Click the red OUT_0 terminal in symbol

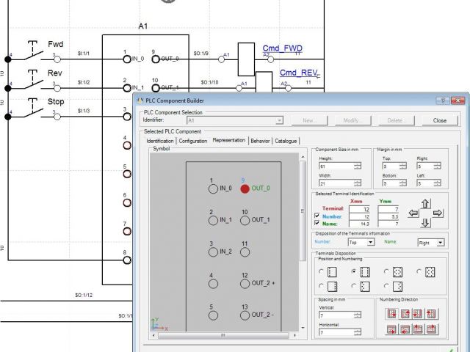(x=245, y=188)
